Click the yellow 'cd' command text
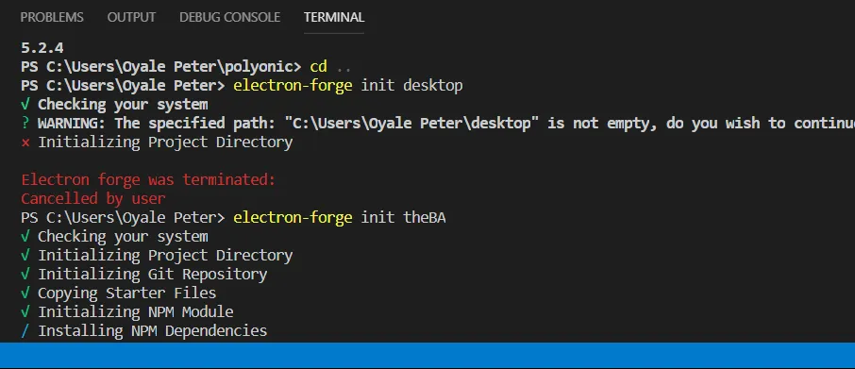855x369 pixels. point(318,67)
